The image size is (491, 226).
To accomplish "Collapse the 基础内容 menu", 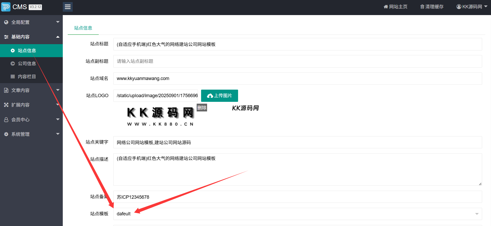I will [x=31, y=37].
